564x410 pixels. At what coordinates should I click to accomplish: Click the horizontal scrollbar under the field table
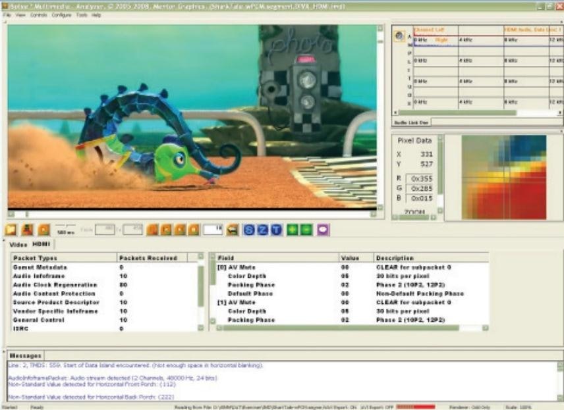click(x=349, y=327)
